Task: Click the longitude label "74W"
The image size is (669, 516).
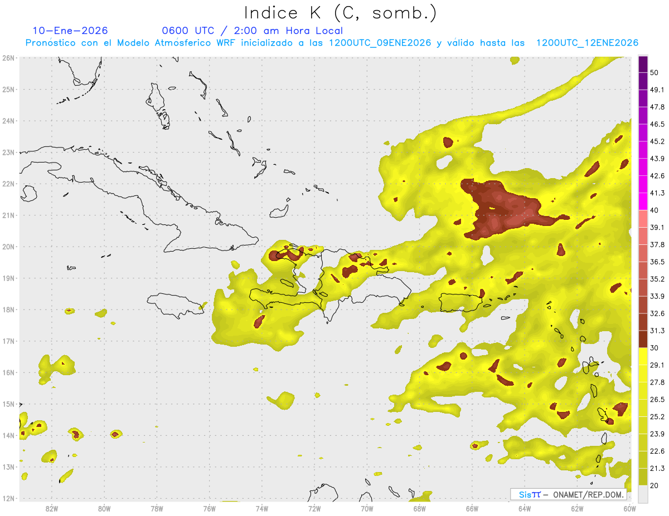Action: [261, 508]
